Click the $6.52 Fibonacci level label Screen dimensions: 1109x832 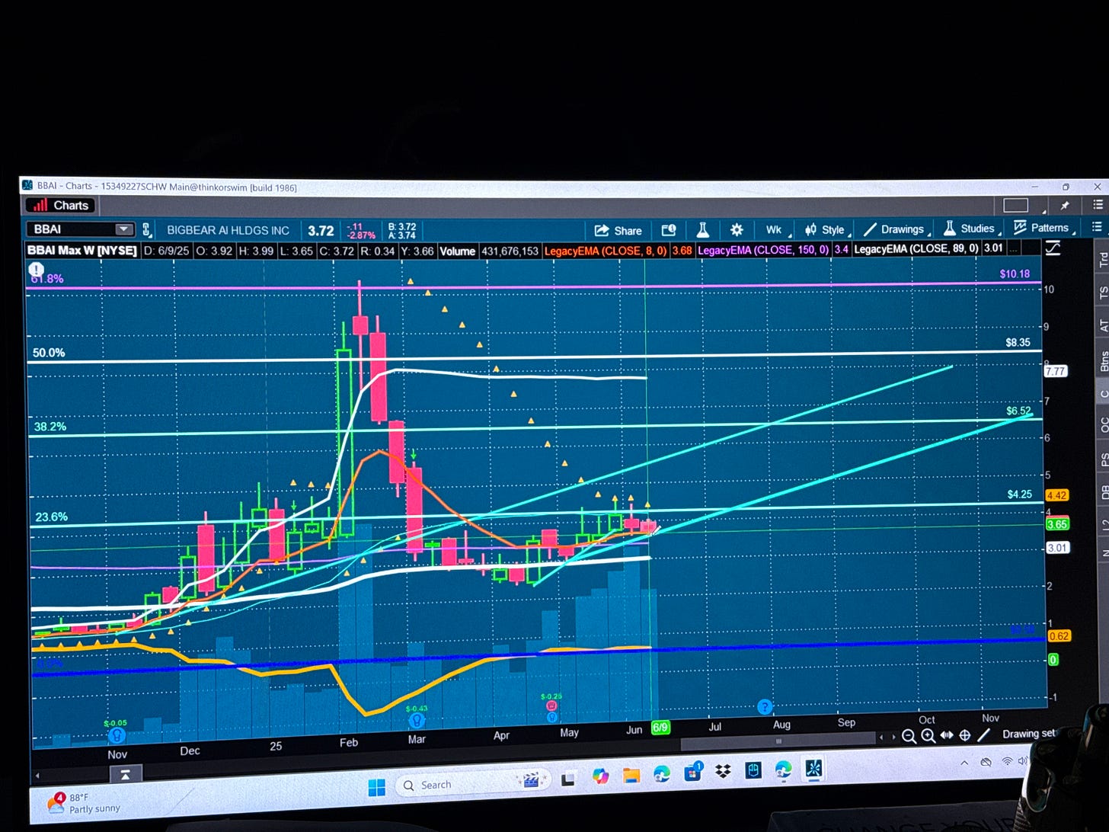tap(1018, 411)
